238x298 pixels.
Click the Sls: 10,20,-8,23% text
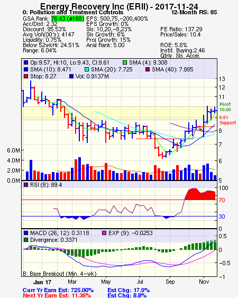(109, 29)
